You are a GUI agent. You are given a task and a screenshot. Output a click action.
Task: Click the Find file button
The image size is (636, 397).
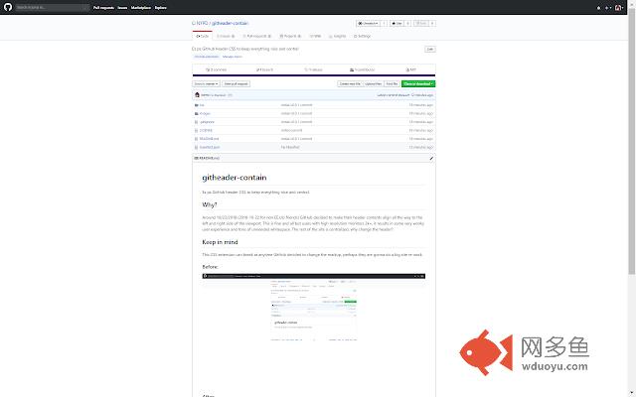point(392,84)
